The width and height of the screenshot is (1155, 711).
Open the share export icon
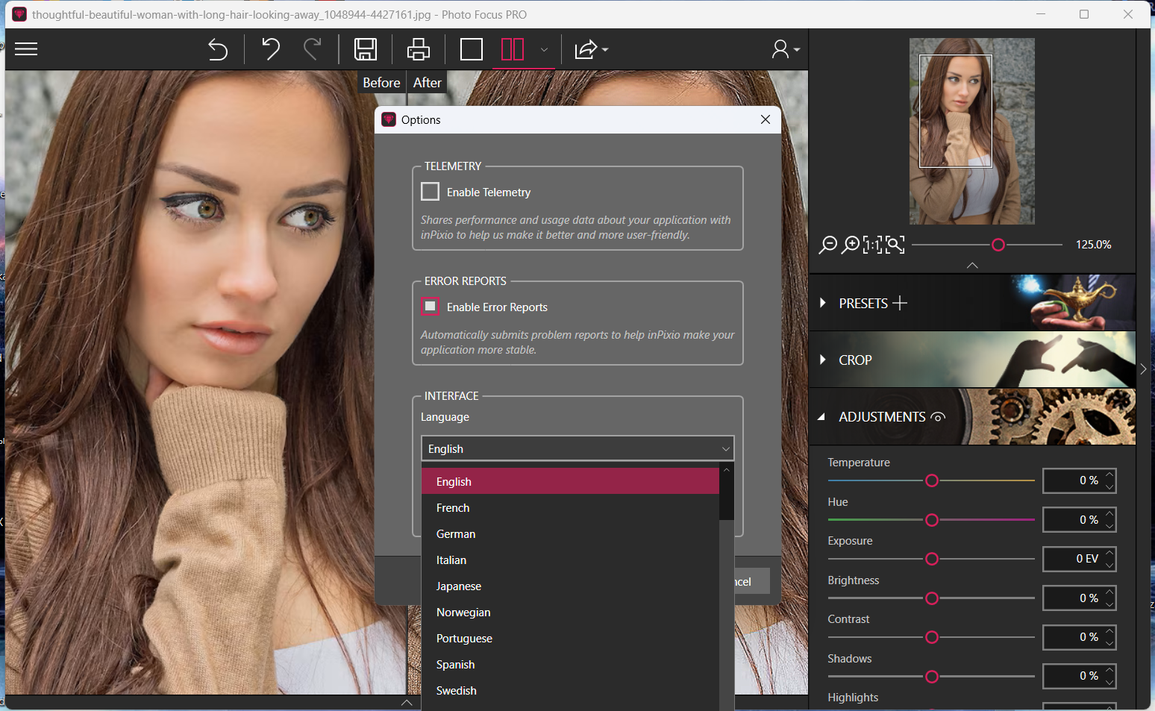tap(586, 49)
